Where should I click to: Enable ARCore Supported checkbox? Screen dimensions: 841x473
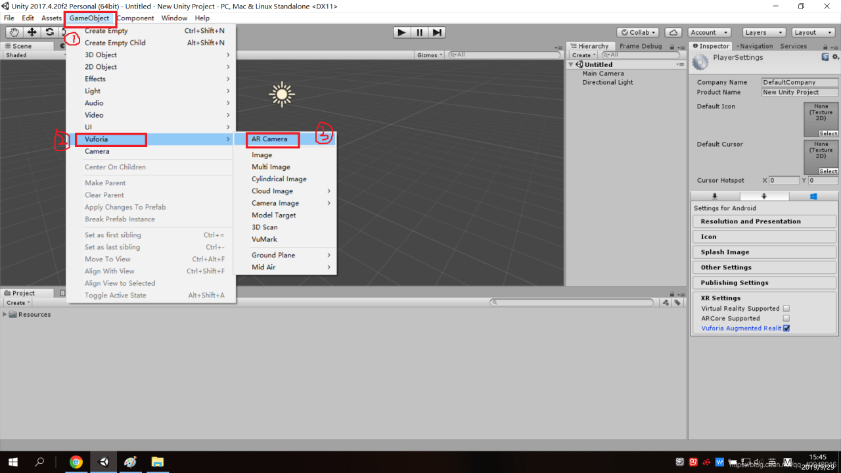tap(786, 318)
